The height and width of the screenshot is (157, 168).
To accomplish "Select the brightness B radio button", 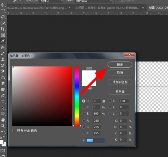I will [84, 113].
